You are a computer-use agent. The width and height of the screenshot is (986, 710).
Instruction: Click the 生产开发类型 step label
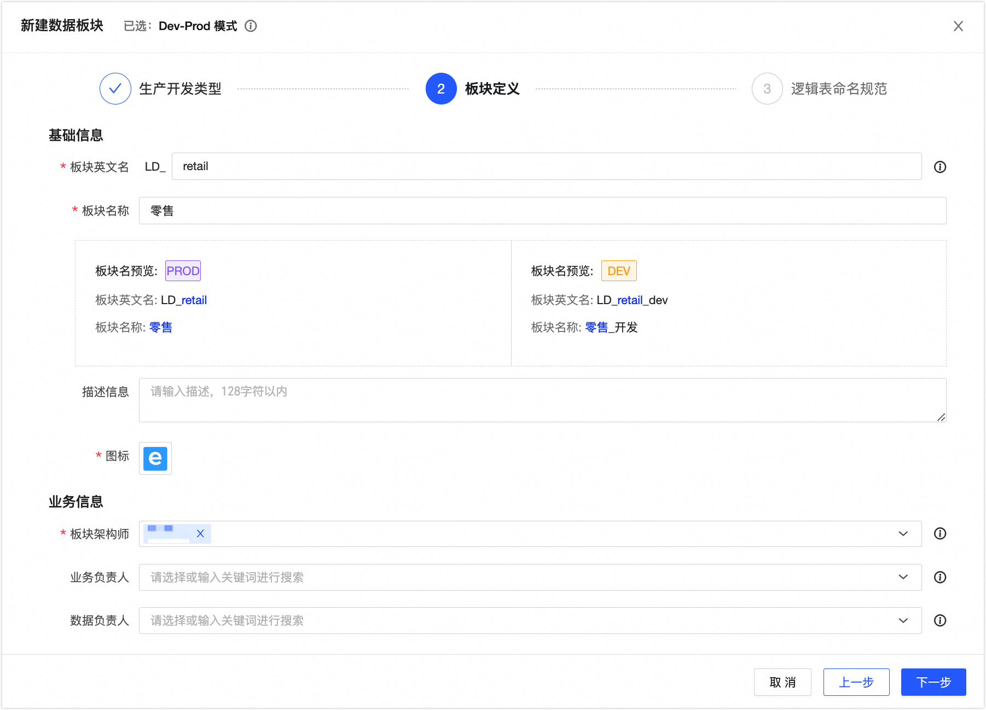pyautogui.click(x=180, y=89)
